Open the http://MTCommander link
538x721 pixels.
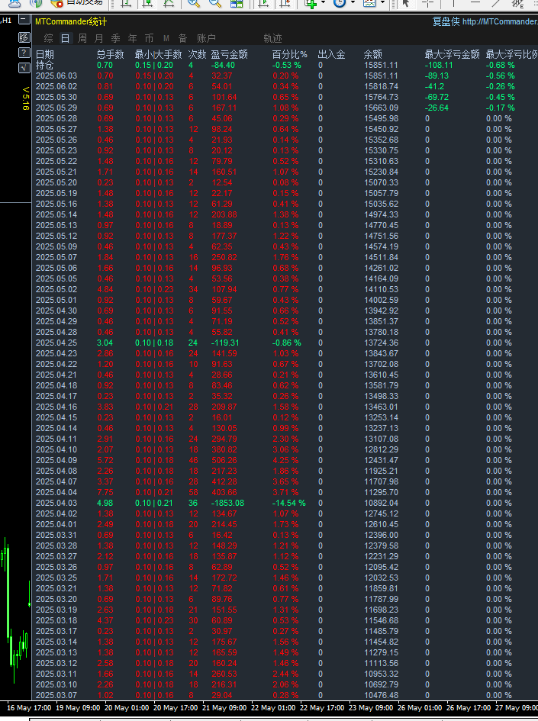[x=500, y=21]
